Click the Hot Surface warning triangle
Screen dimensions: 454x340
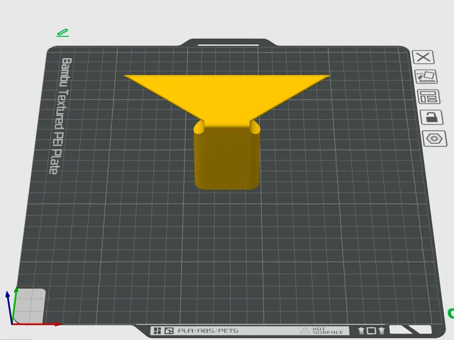pyautogui.click(x=305, y=331)
